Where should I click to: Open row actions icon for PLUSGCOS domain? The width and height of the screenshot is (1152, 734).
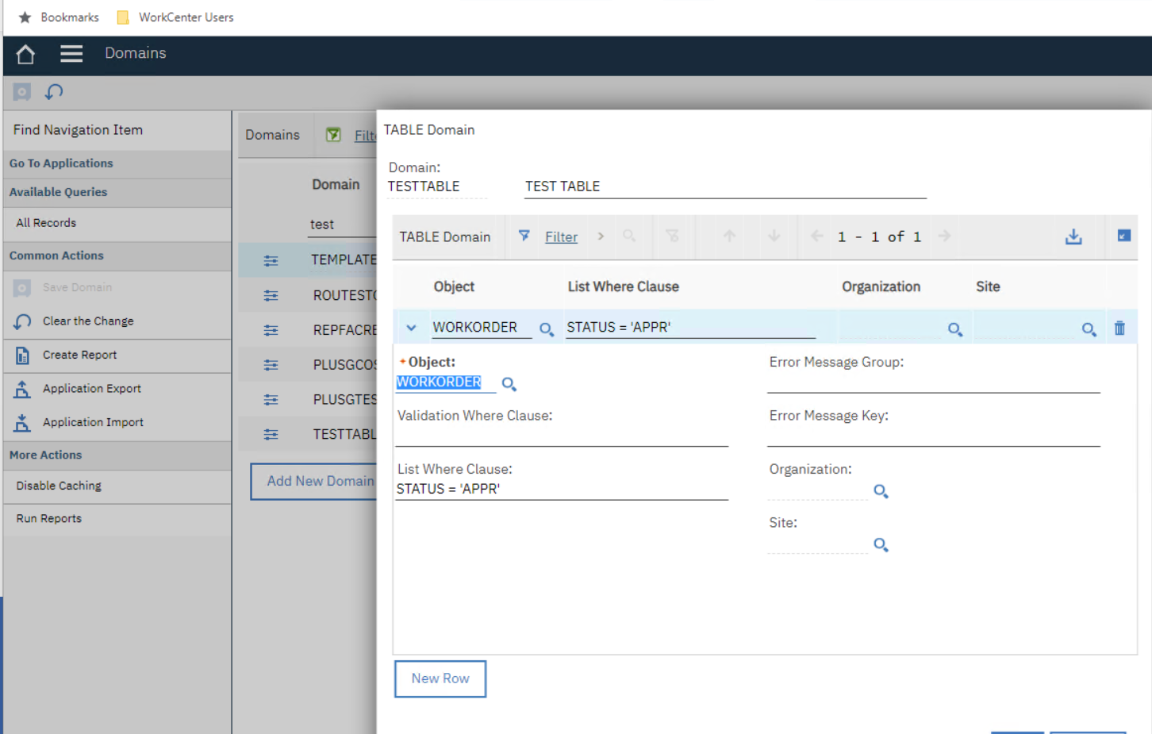tap(271, 365)
